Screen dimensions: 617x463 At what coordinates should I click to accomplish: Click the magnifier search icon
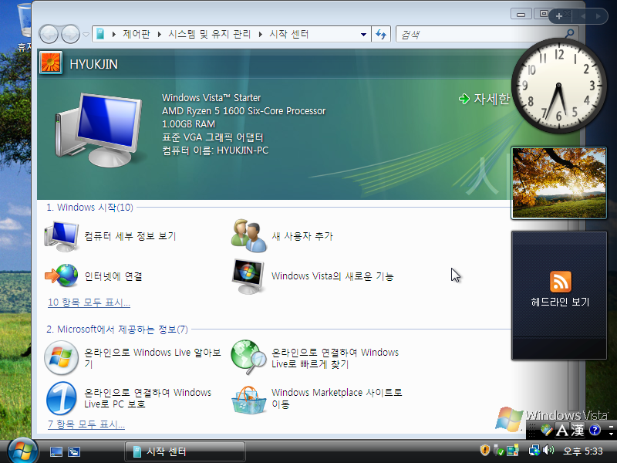[x=569, y=34]
